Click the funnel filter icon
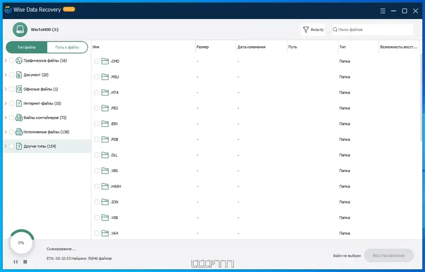Viewport: 425px width, 272px height. coord(306,30)
